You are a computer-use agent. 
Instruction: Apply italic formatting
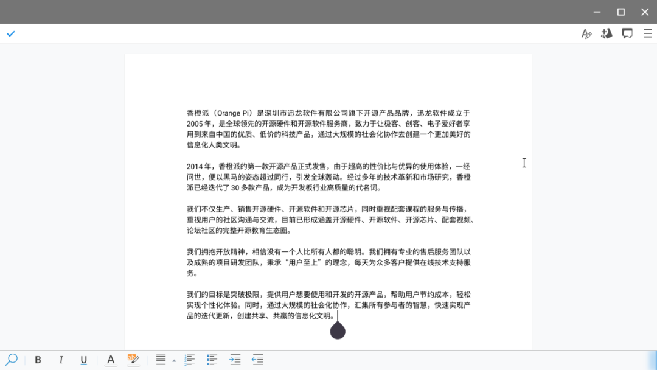(61, 359)
